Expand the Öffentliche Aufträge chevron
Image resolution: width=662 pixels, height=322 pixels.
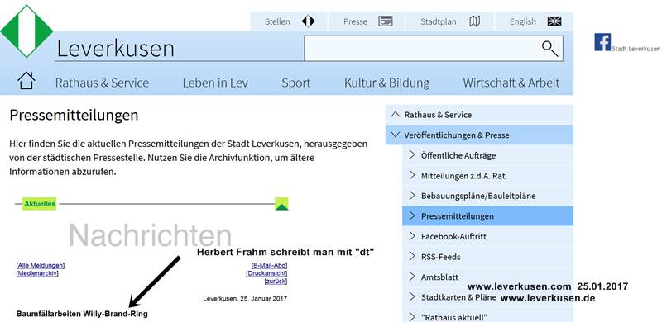(412, 154)
